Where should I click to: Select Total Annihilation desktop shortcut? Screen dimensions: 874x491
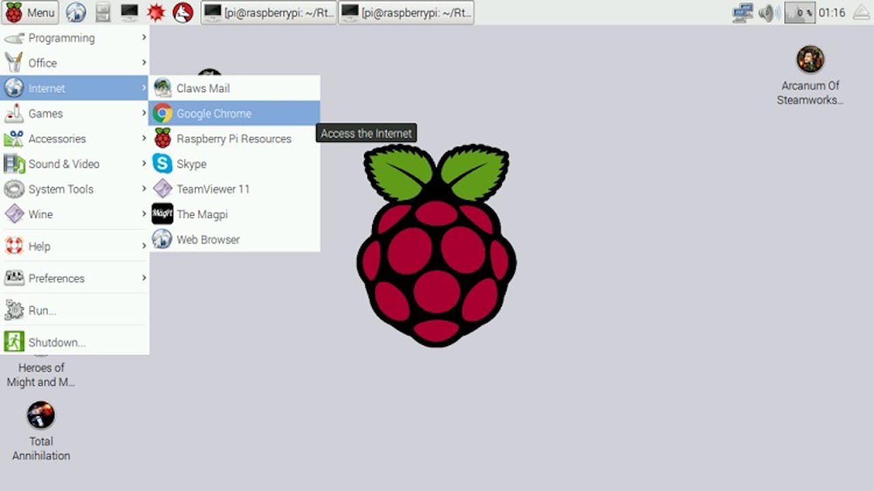(x=41, y=430)
